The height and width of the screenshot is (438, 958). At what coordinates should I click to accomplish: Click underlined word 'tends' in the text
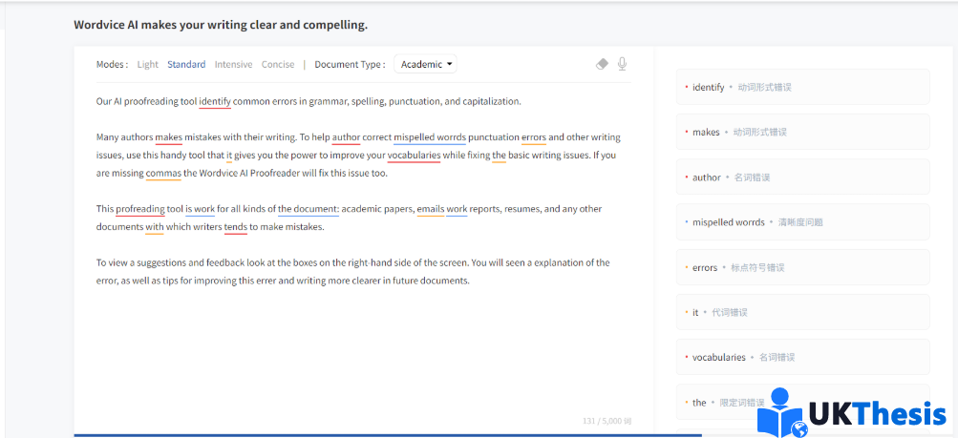[x=235, y=227]
